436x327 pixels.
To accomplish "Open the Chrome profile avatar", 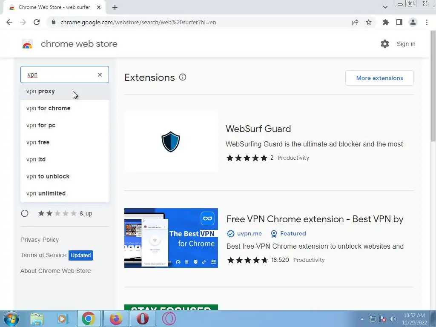I will pyautogui.click(x=413, y=22).
